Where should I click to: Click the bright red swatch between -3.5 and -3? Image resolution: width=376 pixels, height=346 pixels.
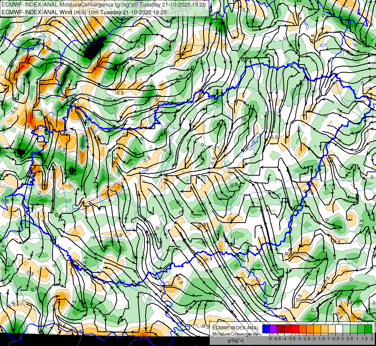295,329
